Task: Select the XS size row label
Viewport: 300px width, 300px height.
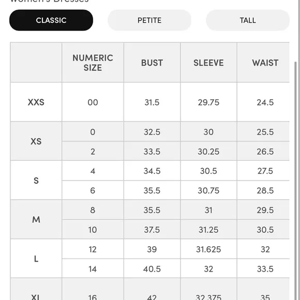Action: (x=36, y=141)
